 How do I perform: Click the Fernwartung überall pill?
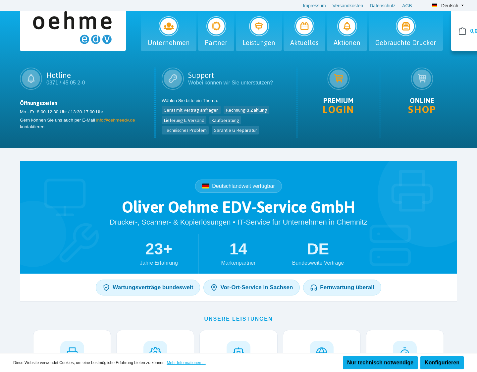[x=342, y=288]
